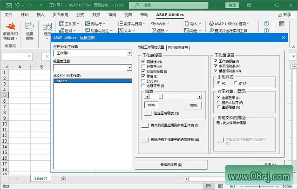Add a new sheet with plus icon
This screenshot has width=298, height=190.
tap(63, 179)
